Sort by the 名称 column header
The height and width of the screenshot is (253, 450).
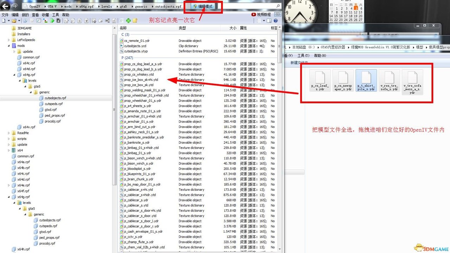(123, 28)
